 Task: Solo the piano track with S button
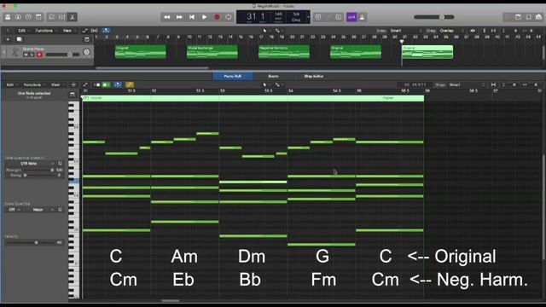tap(32, 55)
